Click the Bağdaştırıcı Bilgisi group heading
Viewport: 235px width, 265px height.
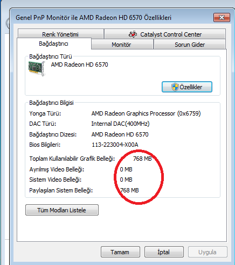coord(51,103)
